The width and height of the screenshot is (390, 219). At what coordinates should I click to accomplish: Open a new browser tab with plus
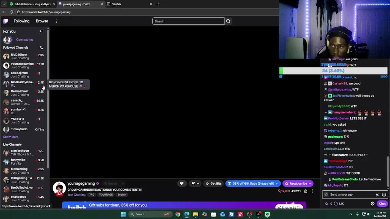(x=158, y=4)
